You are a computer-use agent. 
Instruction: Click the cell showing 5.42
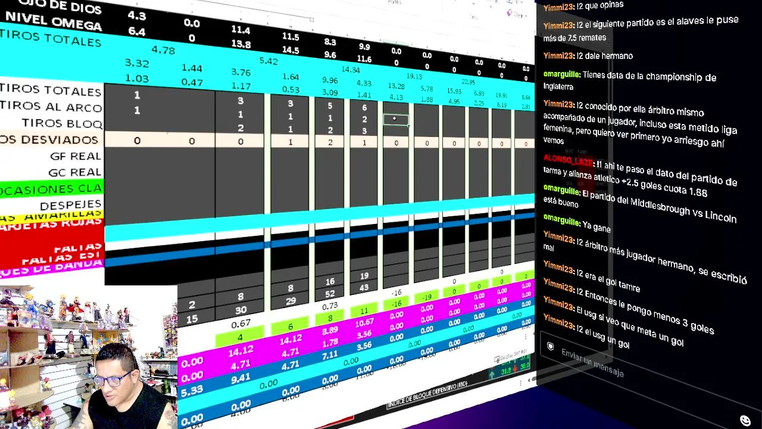[268, 61]
